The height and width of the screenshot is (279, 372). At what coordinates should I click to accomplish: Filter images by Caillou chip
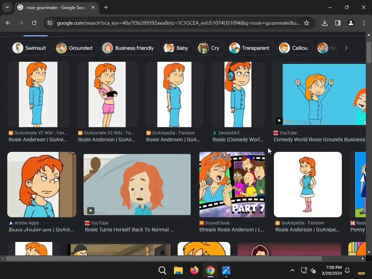[x=295, y=48]
